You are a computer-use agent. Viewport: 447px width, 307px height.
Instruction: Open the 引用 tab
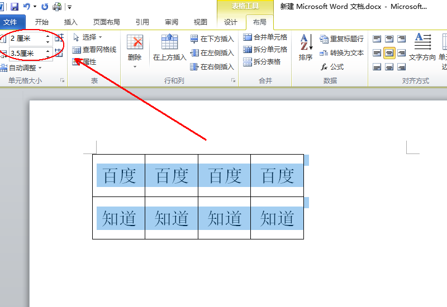click(142, 22)
